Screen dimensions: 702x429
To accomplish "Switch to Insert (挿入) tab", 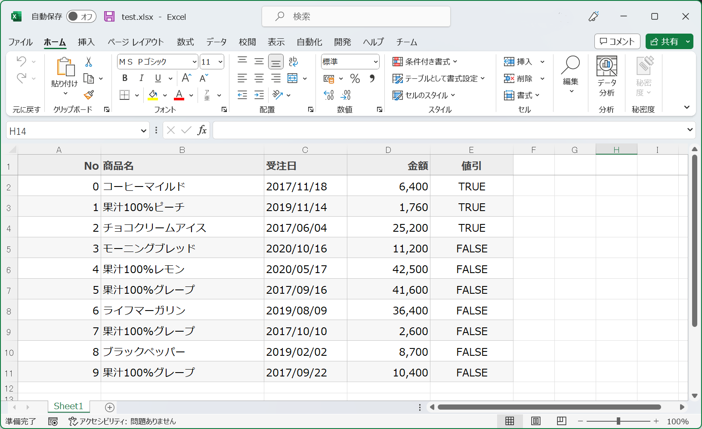I will pos(86,42).
